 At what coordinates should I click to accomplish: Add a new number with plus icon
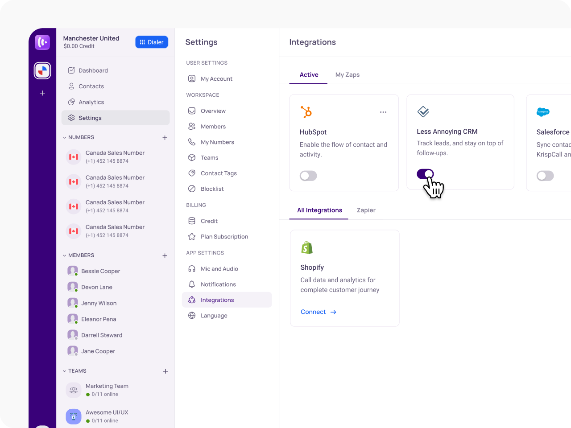pos(165,138)
